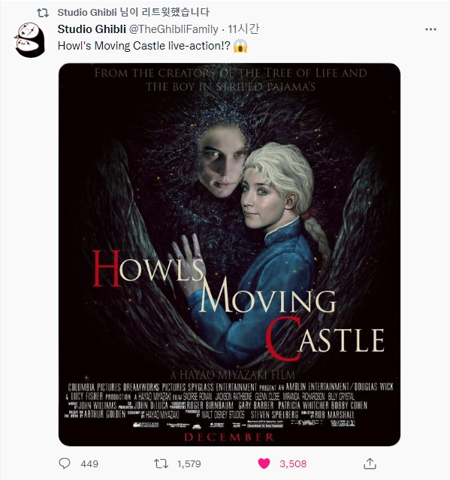
Task: Open the Studio Ghibli profile avatar
Action: [x=30, y=40]
